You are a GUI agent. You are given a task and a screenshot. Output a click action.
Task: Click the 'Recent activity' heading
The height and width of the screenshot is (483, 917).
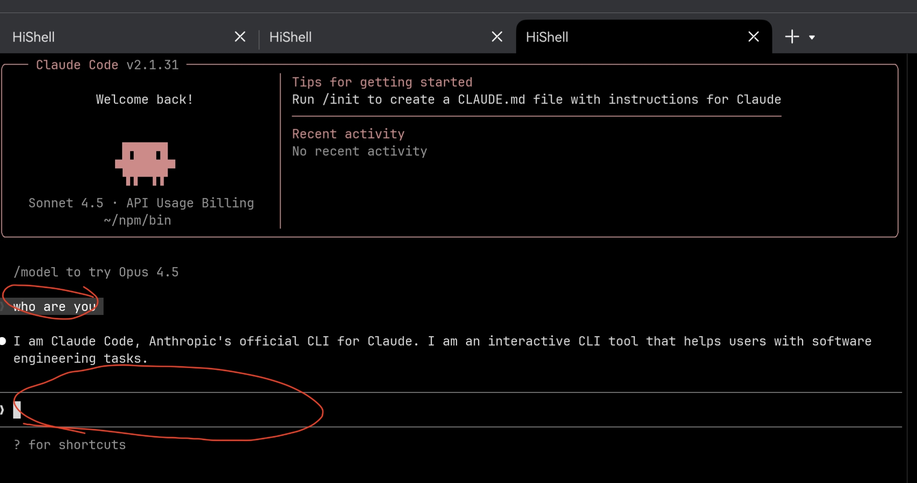coord(348,134)
